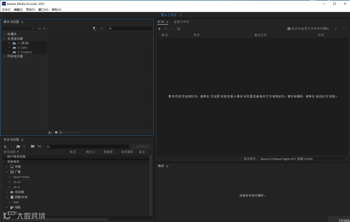Click the 默认工作区 workspace label
This screenshot has width=350, height=222.
pos(169,15)
